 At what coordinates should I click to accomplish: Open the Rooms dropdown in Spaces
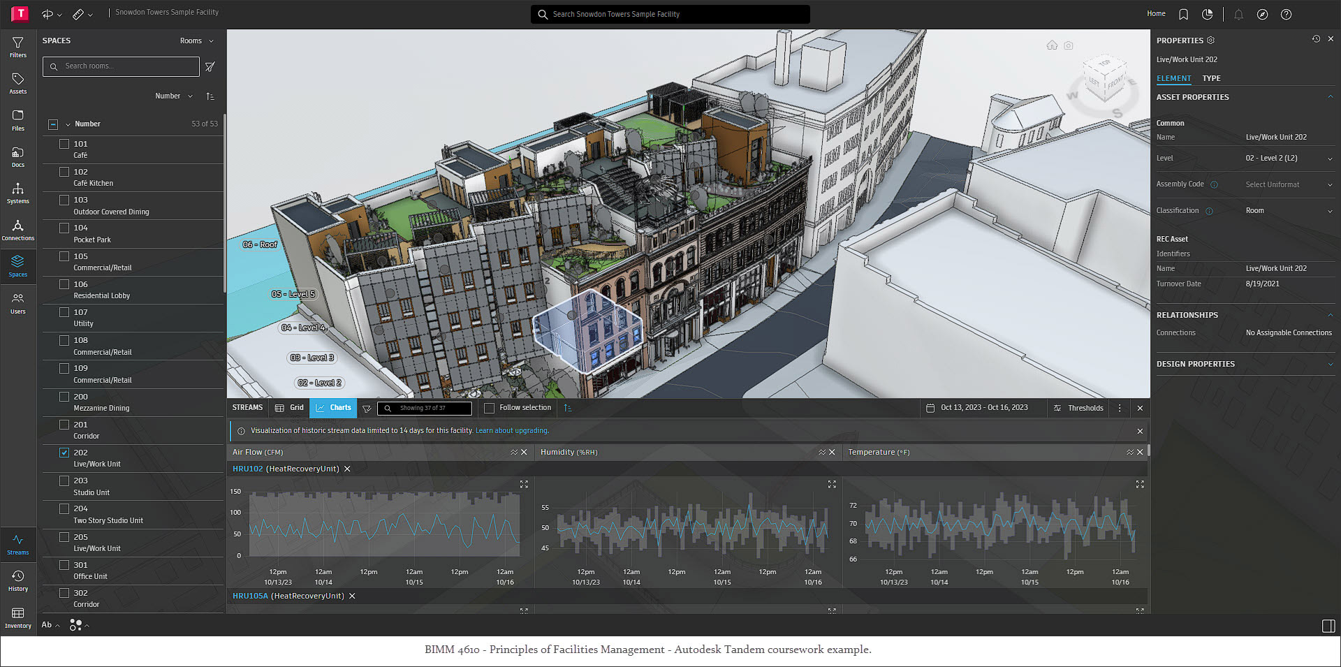[x=197, y=41]
